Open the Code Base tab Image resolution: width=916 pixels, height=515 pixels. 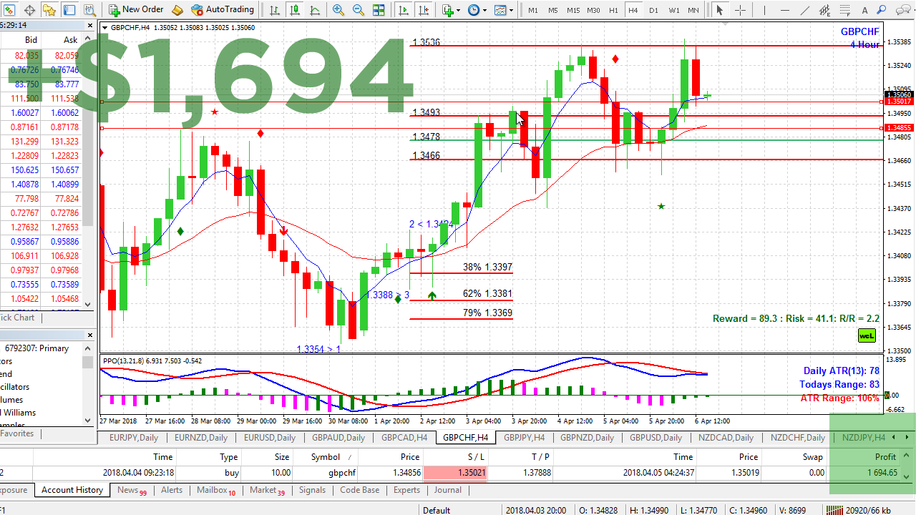pos(359,490)
